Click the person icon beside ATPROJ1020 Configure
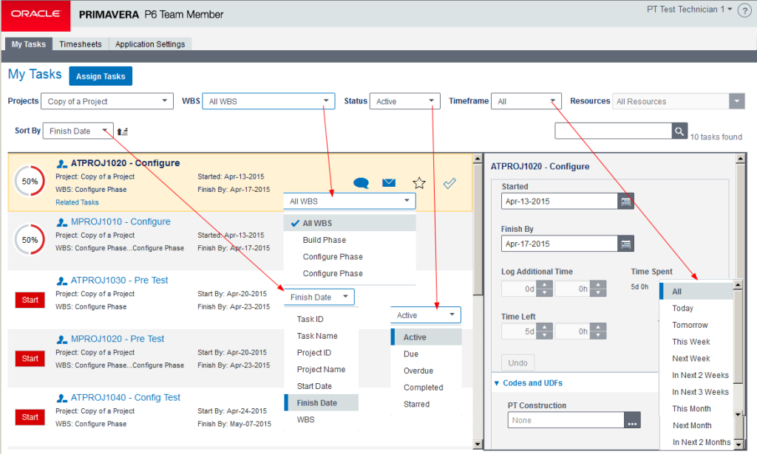This screenshot has height=454, width=757. pyautogui.click(x=62, y=163)
